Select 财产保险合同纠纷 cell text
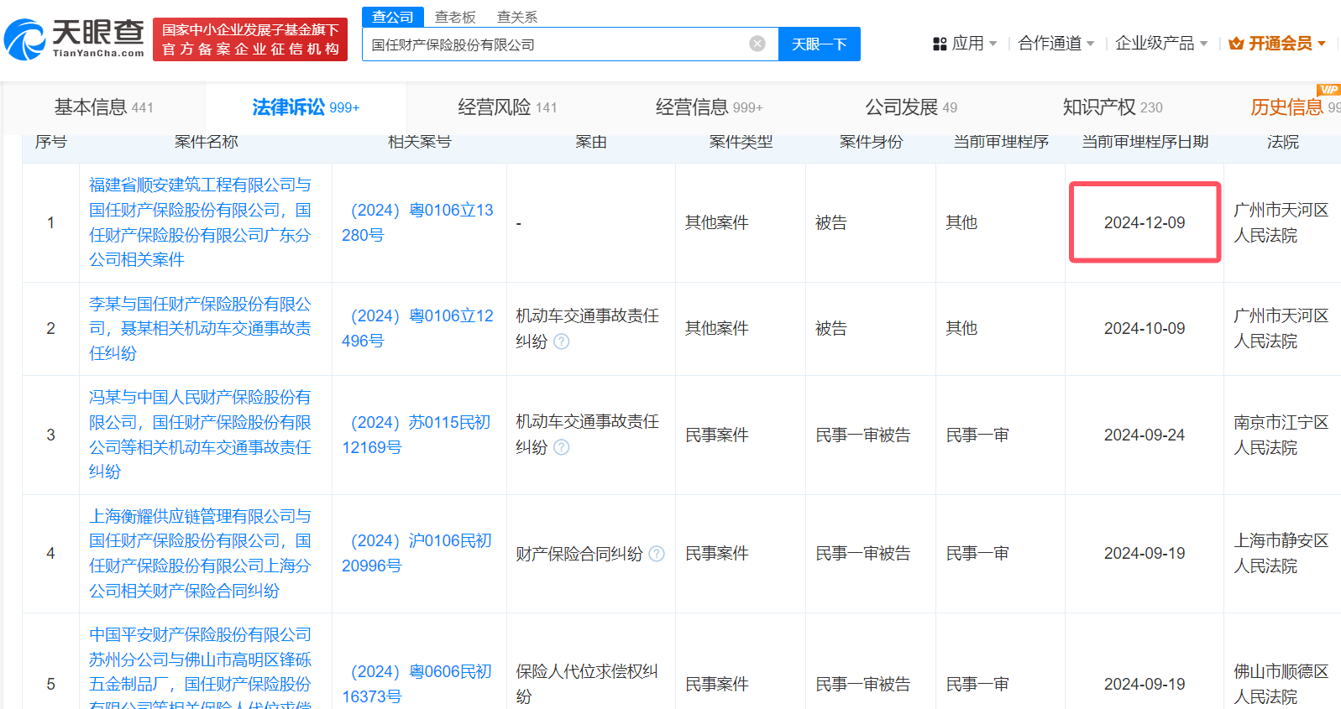Image resolution: width=1341 pixels, height=709 pixels. [579, 554]
